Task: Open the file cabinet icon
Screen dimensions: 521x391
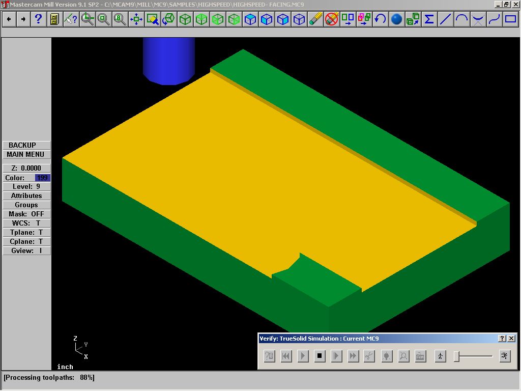Action: coord(54,19)
